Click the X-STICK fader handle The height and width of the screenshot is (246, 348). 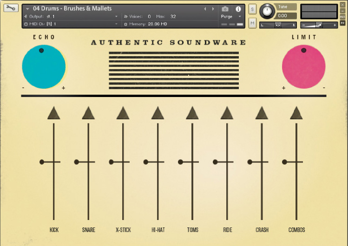119,162
